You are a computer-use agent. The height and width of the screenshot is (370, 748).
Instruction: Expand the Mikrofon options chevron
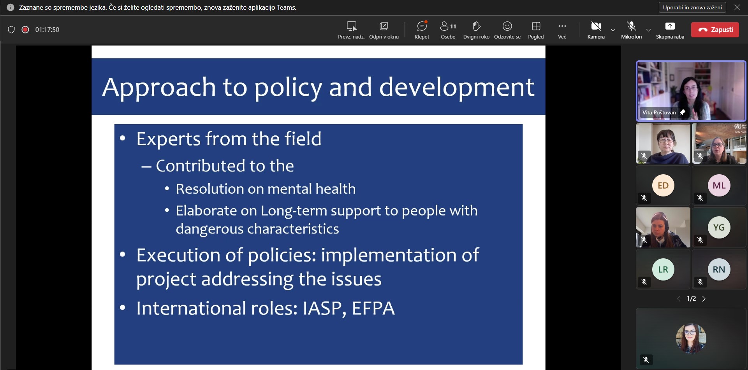point(648,30)
